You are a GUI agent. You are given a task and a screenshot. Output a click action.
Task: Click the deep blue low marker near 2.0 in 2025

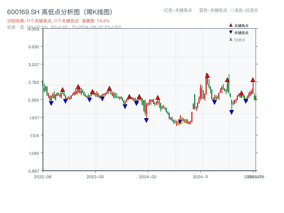coord(231,112)
